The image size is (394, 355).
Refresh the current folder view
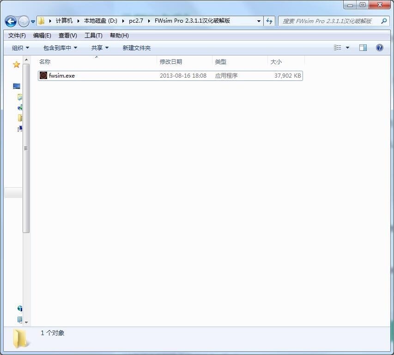coord(269,21)
